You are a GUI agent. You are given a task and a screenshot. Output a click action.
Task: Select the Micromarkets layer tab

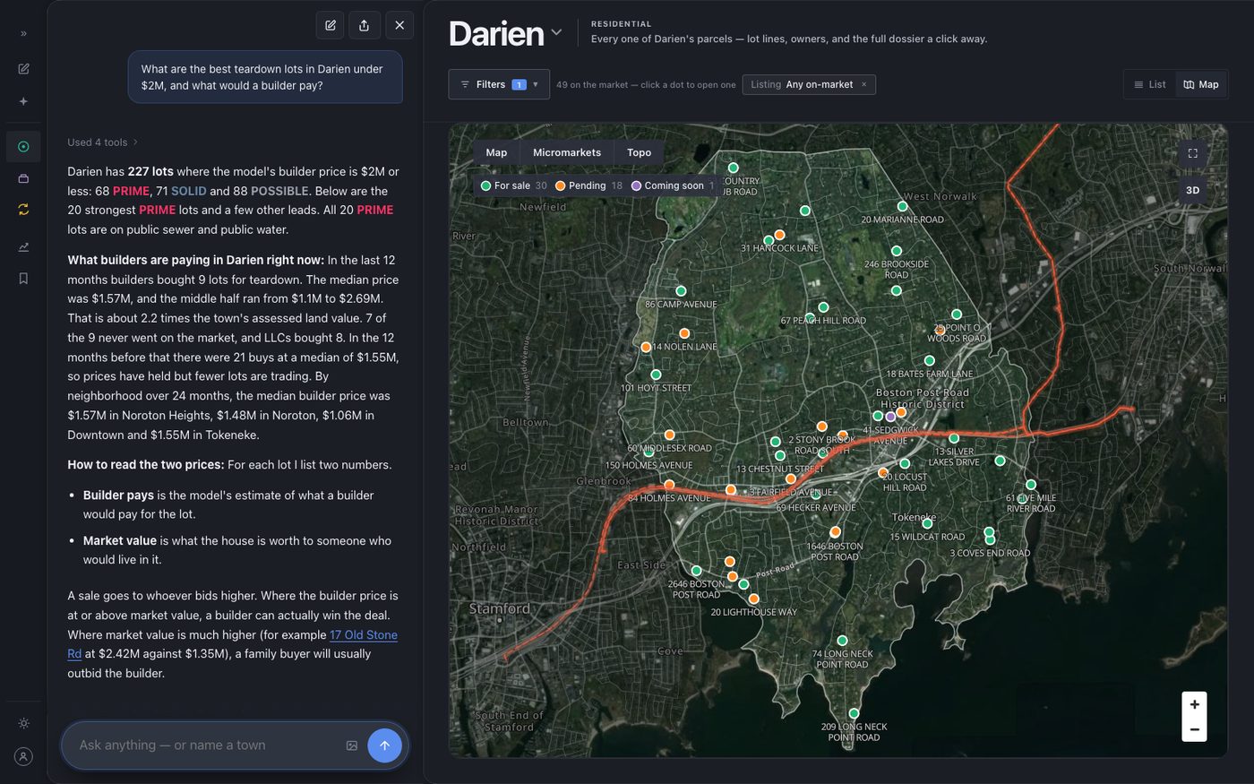[567, 152]
